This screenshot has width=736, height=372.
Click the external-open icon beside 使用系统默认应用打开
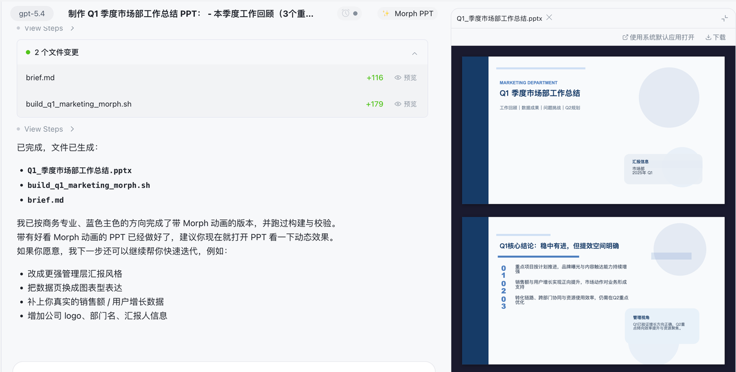click(626, 37)
